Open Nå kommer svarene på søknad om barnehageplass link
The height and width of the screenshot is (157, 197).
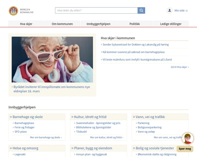[134, 52]
